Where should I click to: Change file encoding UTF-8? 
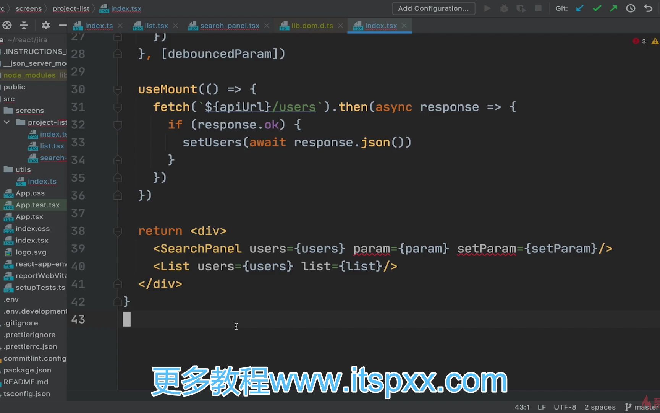(x=565, y=407)
